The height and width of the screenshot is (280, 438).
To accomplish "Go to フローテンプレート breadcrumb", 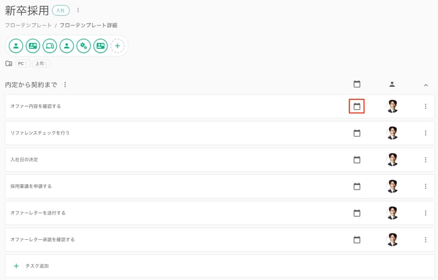I will [x=28, y=25].
